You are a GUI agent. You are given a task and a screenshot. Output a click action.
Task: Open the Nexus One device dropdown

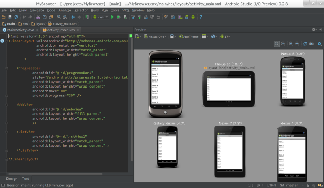(x=155, y=36)
